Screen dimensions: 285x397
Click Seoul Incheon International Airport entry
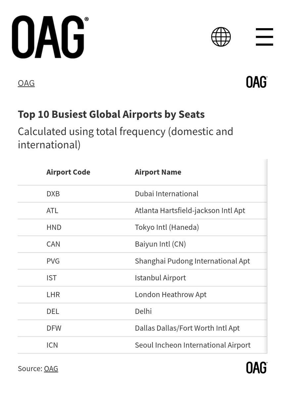(x=193, y=345)
